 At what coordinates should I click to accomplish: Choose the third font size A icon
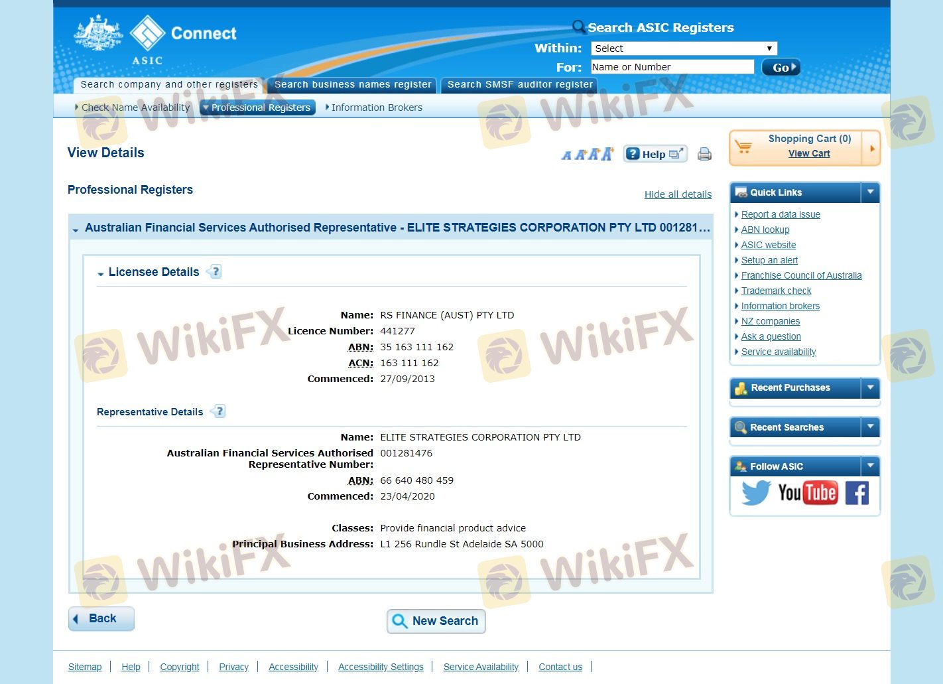[594, 154]
